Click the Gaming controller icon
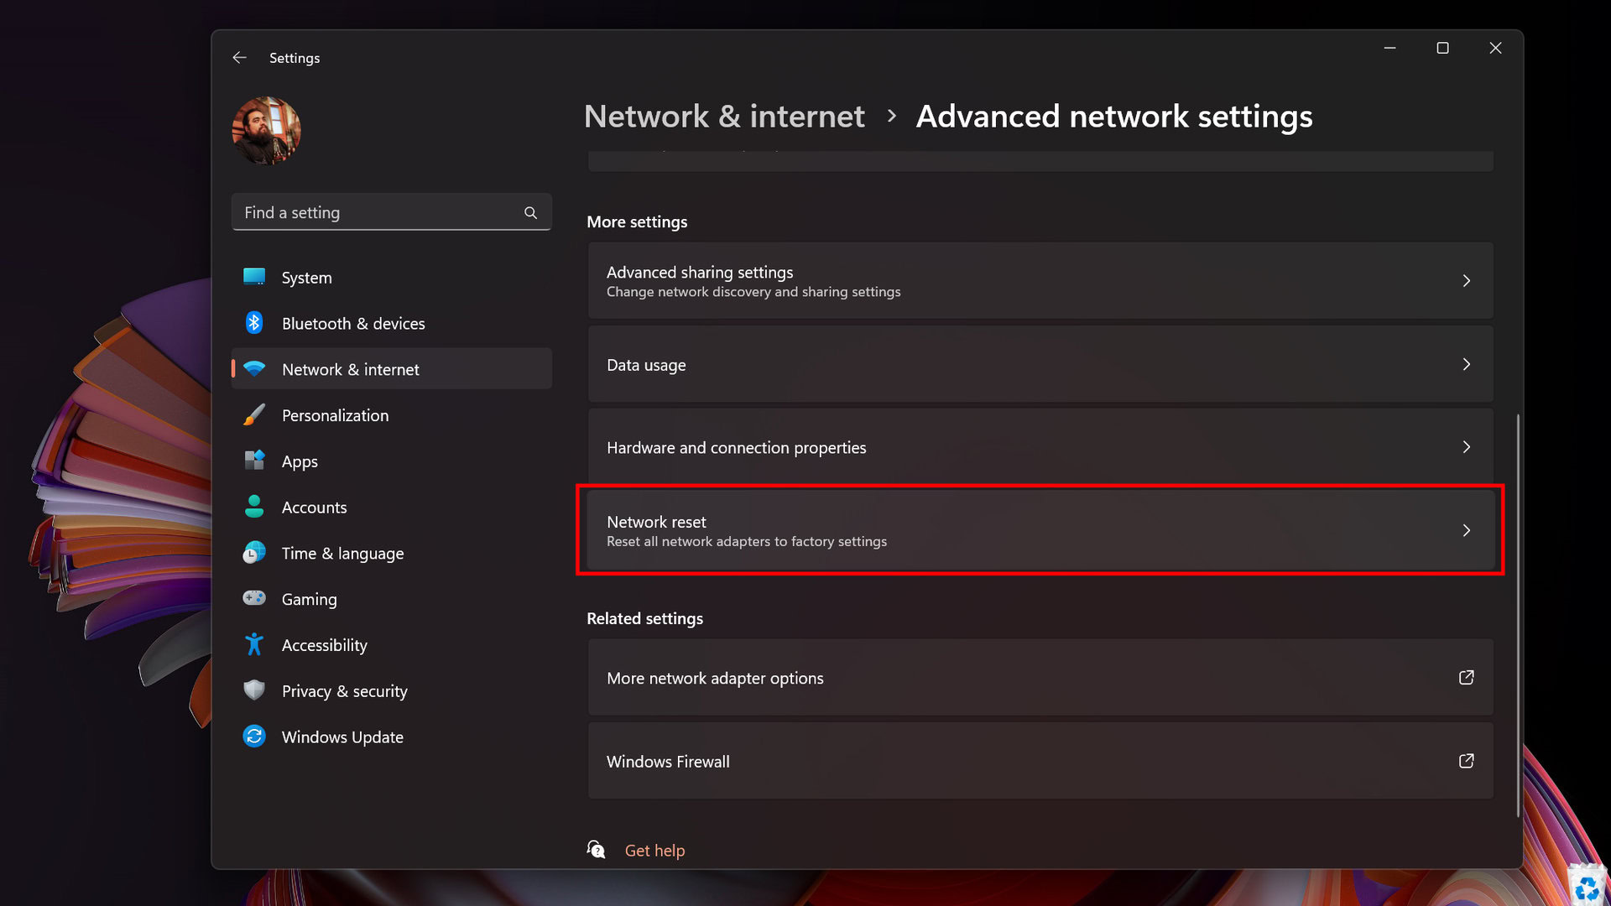 pos(254,598)
